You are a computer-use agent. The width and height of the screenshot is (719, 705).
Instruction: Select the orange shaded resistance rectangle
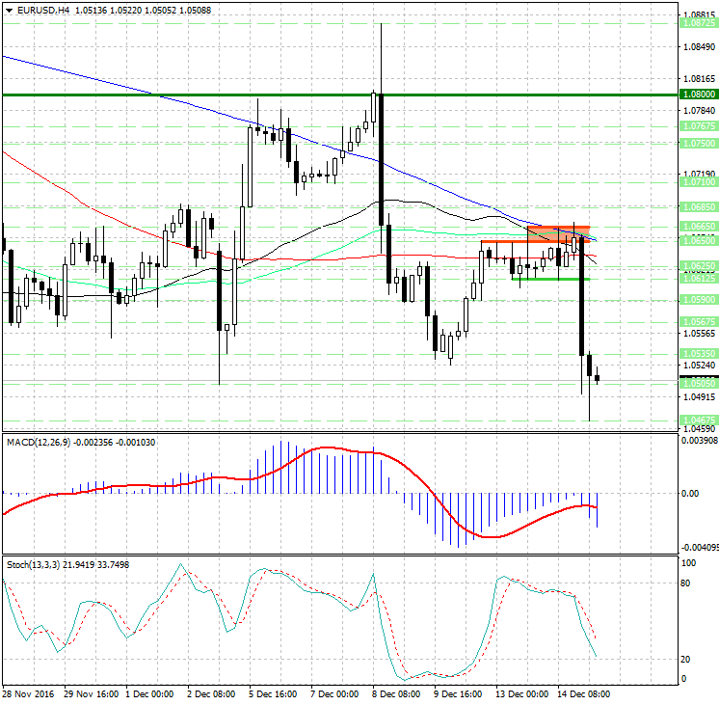pyautogui.click(x=558, y=234)
